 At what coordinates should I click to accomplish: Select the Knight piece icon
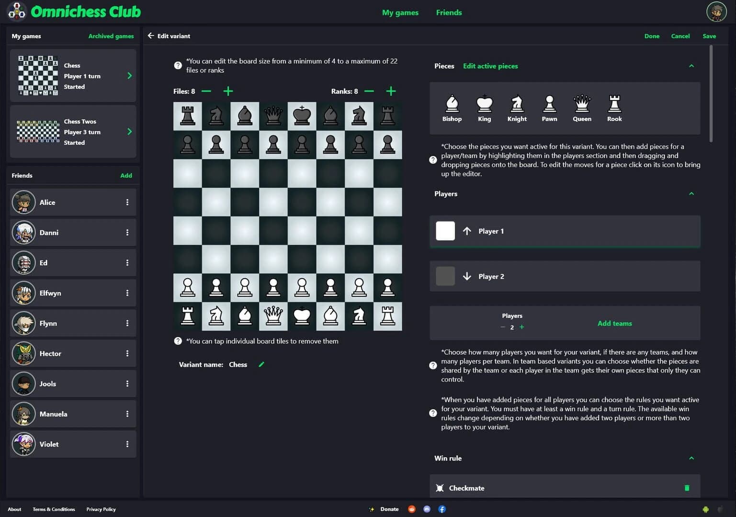[517, 103]
